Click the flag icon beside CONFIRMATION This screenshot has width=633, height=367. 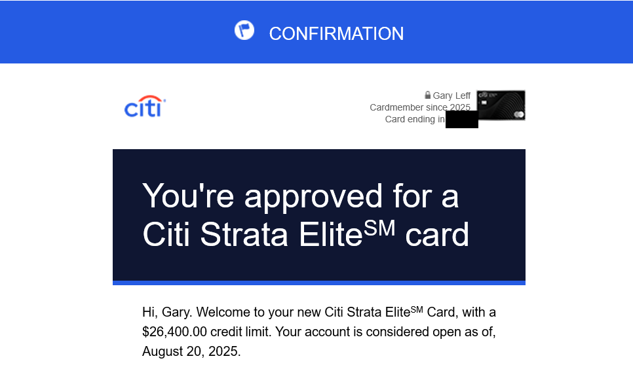tap(244, 30)
